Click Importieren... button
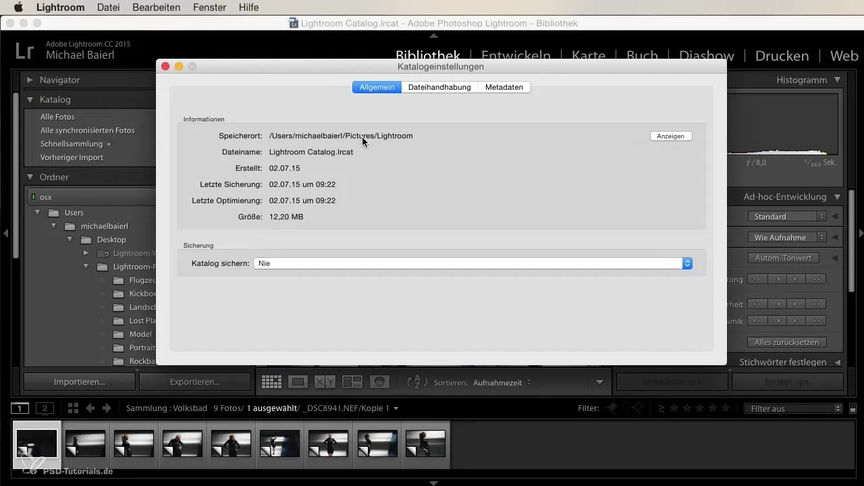Image resolution: width=864 pixels, height=486 pixels. [80, 381]
